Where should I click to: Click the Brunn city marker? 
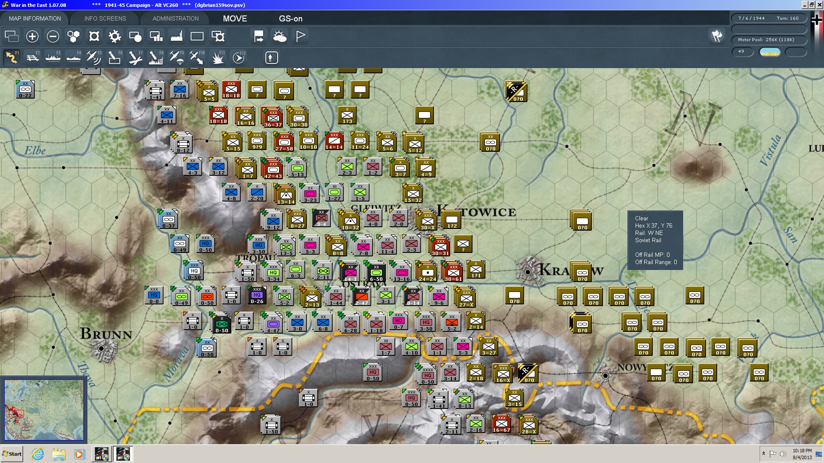click(101, 349)
